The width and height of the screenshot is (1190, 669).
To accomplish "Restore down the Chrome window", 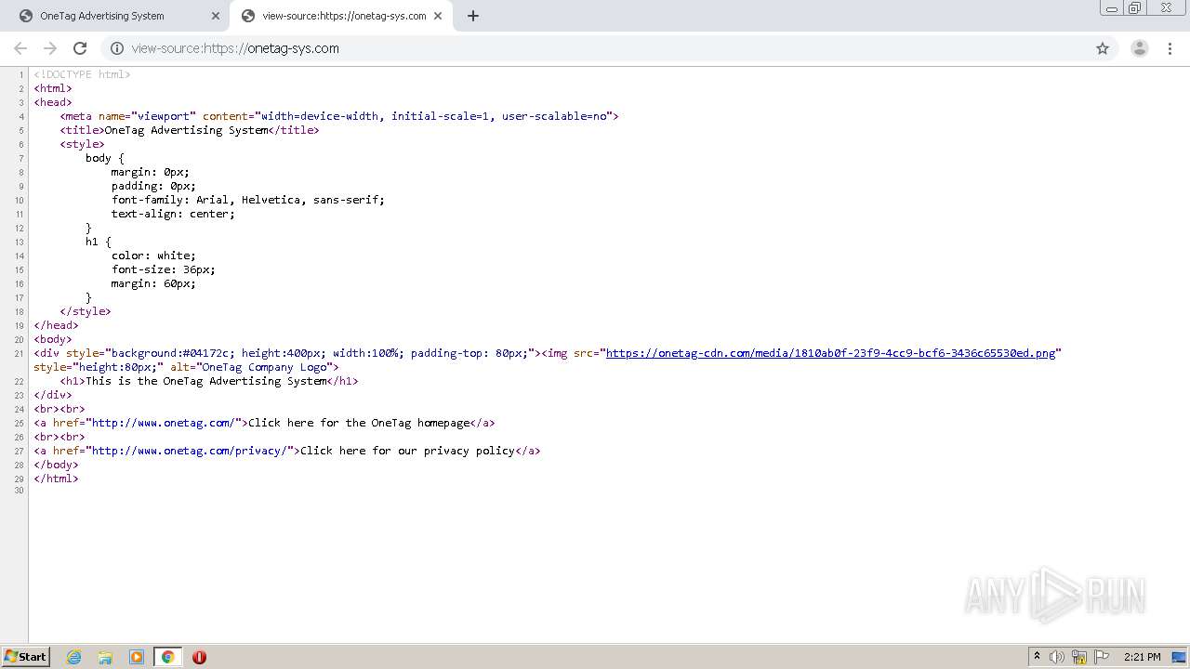I will coord(1135,7).
